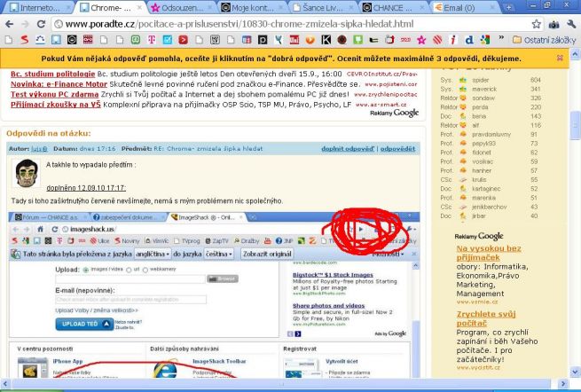The image size is (581, 392).
Task: Open the author luis@ profile link
Action: tap(39, 149)
